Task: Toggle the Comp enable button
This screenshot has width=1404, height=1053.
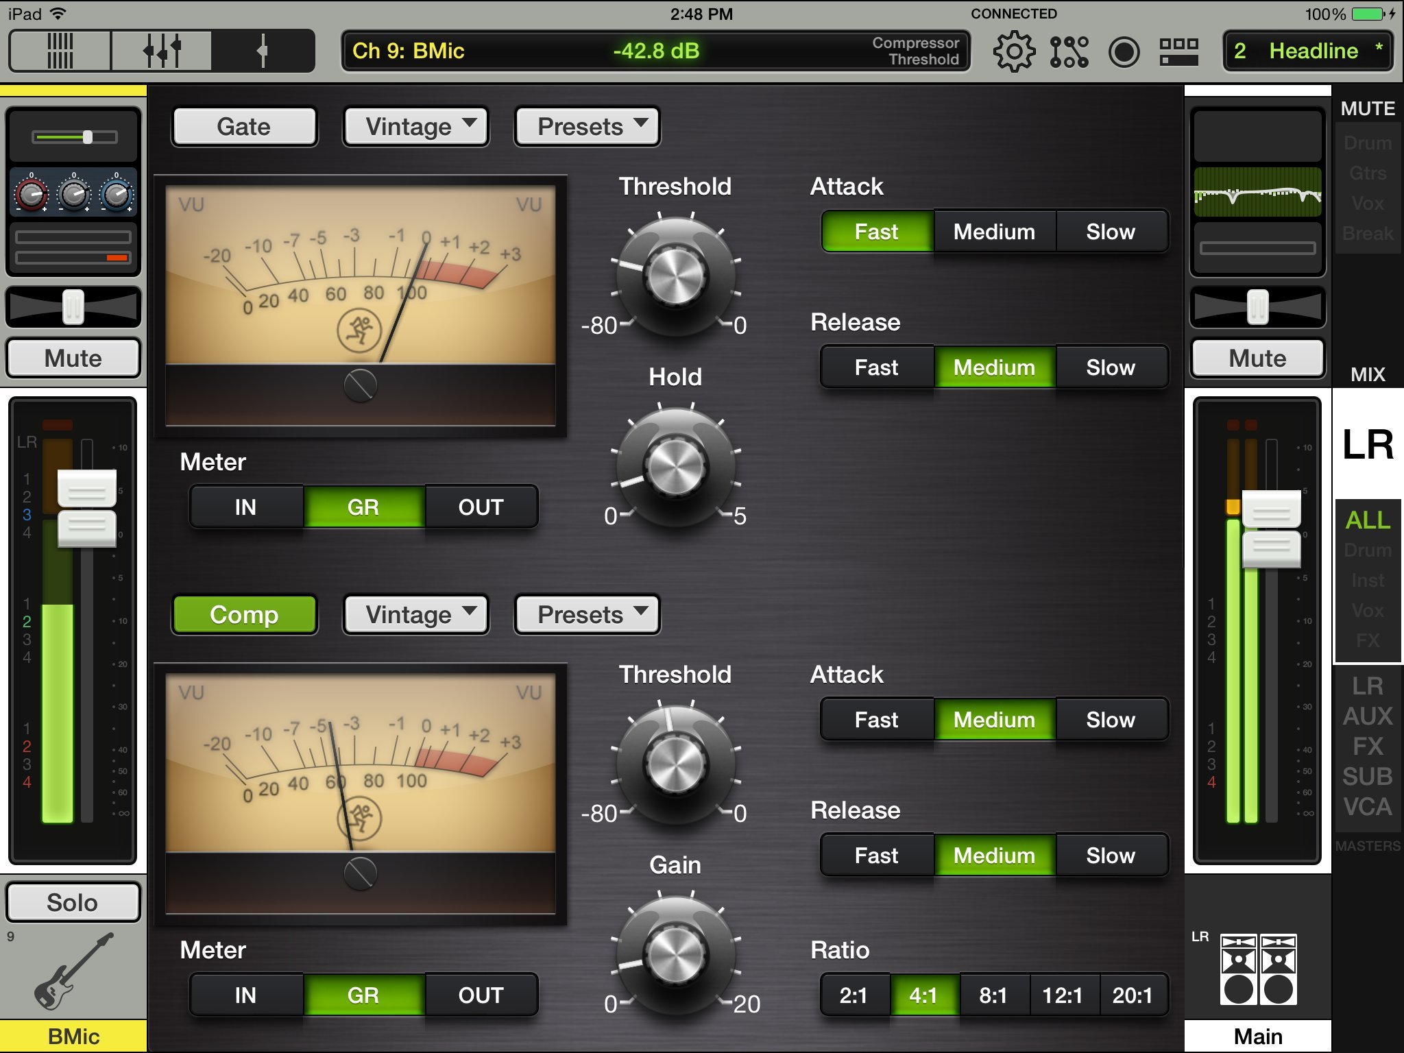Action: pos(244,614)
